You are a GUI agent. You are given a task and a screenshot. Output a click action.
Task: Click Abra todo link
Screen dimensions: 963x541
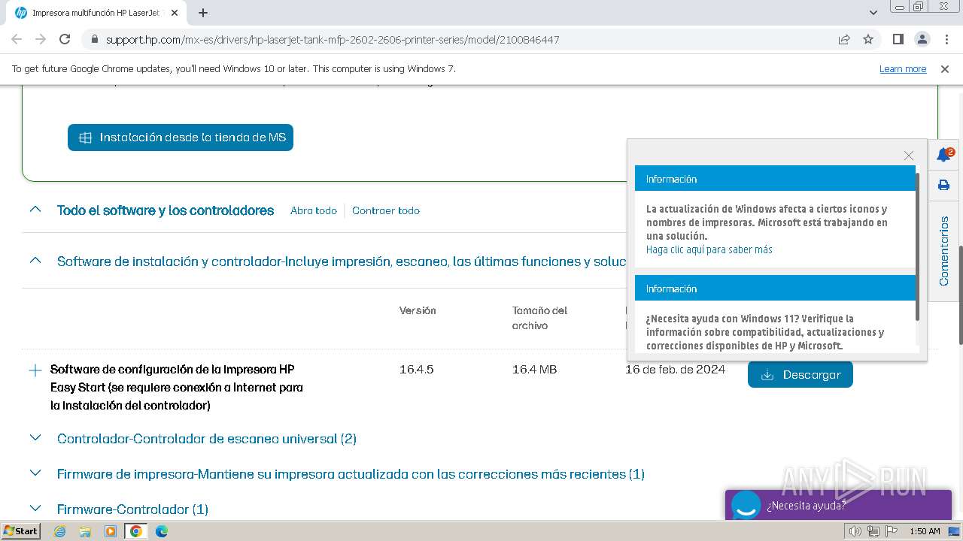click(314, 210)
